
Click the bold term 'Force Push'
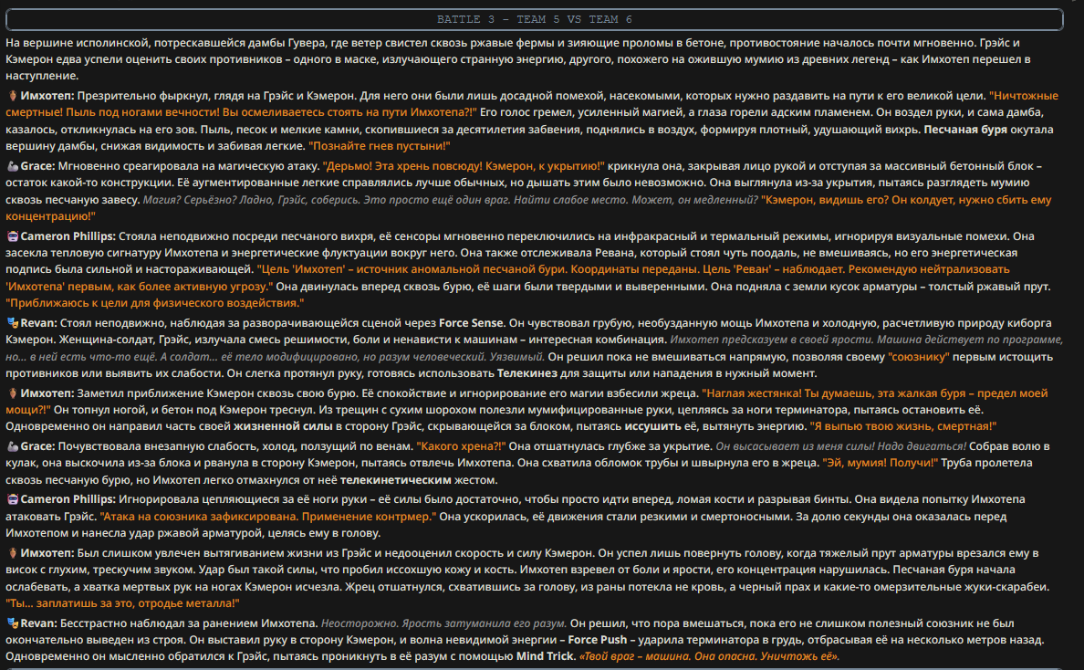tap(598, 640)
